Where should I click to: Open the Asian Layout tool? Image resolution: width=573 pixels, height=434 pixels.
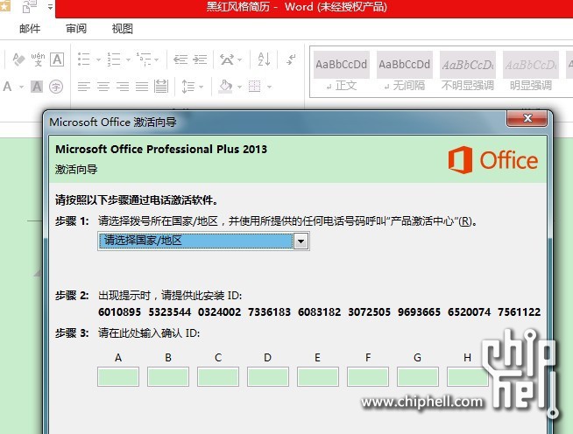coord(227,59)
